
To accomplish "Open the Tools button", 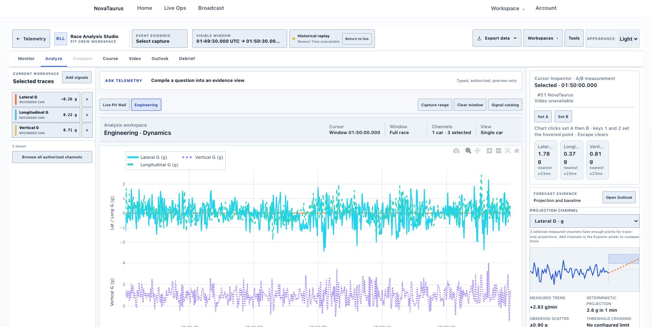I will click(574, 38).
